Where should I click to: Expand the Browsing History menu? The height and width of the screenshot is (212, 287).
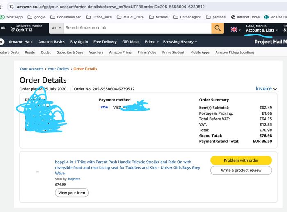pos(180,42)
